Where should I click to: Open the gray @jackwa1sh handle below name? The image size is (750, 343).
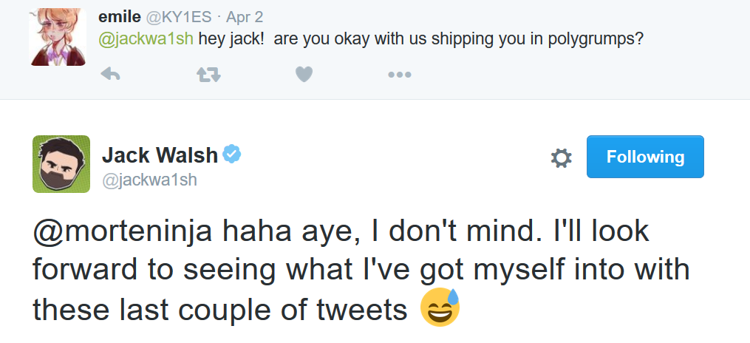pos(149,180)
